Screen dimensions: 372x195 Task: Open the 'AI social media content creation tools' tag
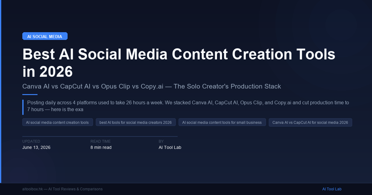click(x=58, y=122)
